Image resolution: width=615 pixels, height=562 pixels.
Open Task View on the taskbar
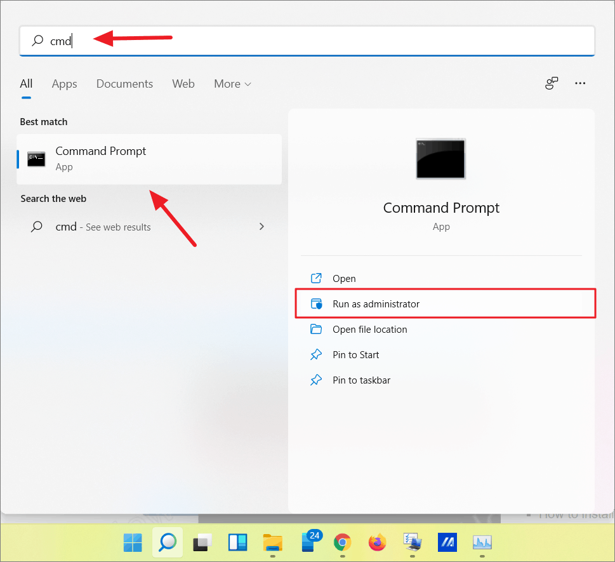click(x=202, y=543)
